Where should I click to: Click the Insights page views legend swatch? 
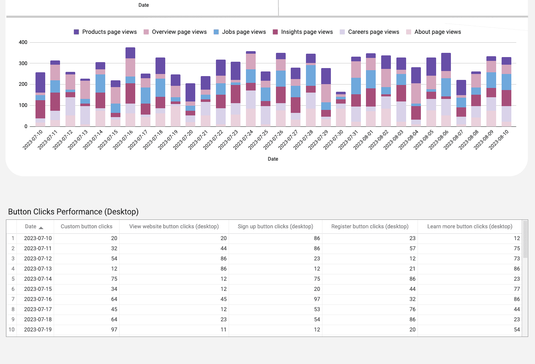275,32
